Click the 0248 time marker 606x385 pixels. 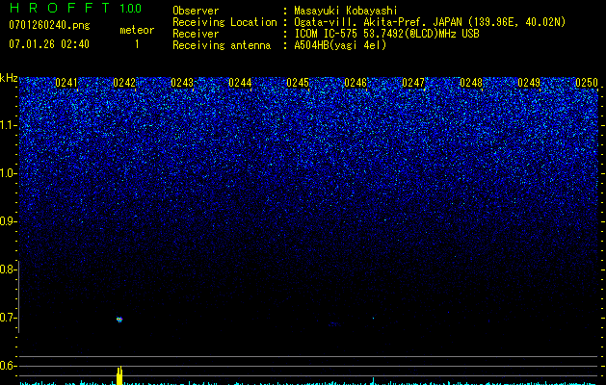(471, 83)
